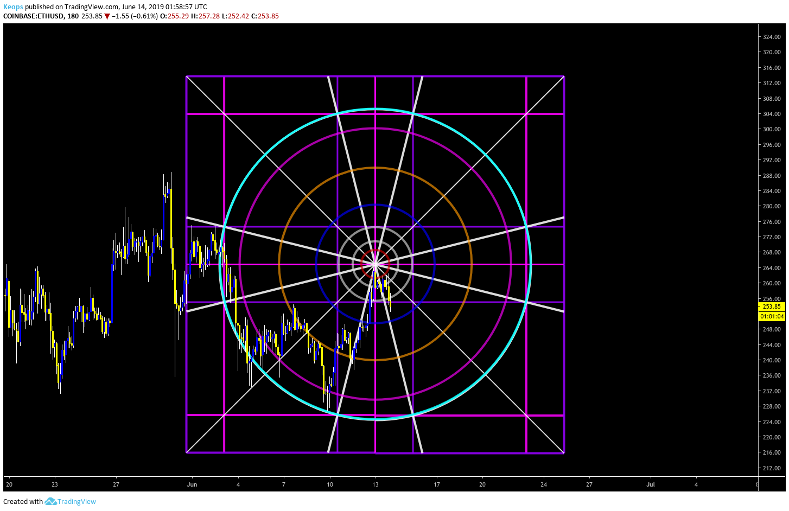Click the 13 date axis label
789x511 pixels.
tap(376, 484)
